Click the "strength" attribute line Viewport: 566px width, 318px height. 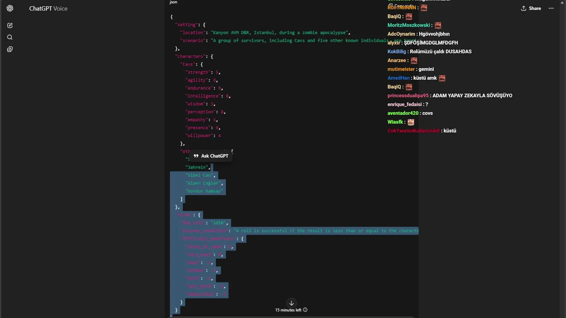[x=203, y=72]
